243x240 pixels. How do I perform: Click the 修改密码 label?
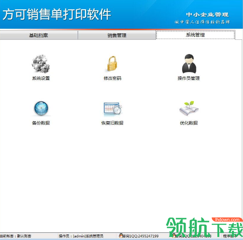coord(112,78)
